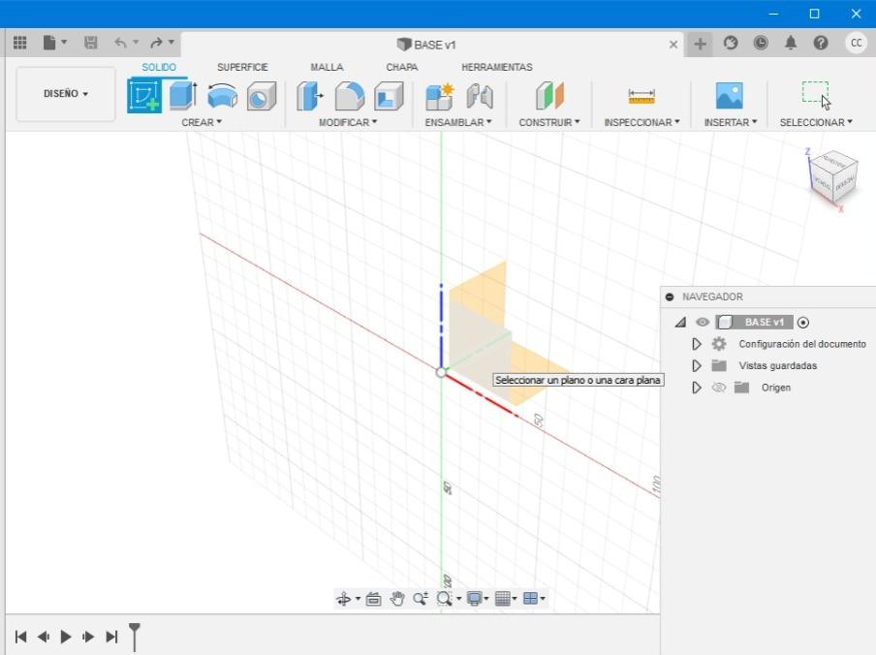Toggle visibility of BASE v1 component
The width and height of the screenshot is (876, 655).
(x=703, y=323)
